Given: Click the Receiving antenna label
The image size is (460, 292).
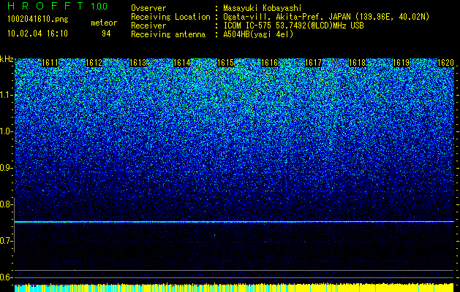Looking at the screenshot, I should click(168, 34).
